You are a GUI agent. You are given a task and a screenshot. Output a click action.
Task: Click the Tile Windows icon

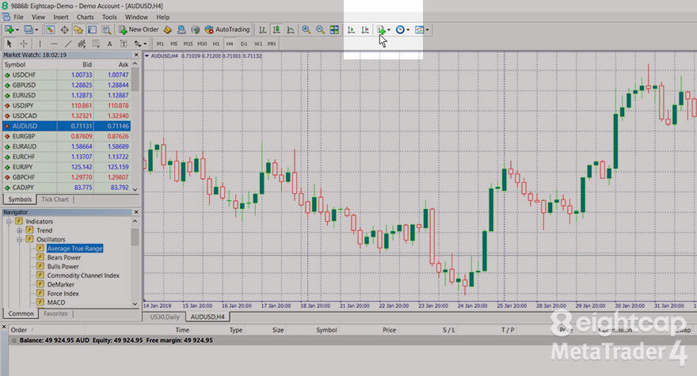[x=334, y=30]
